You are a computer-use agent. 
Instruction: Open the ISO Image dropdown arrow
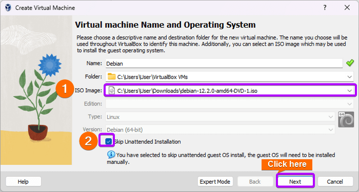click(x=349, y=91)
